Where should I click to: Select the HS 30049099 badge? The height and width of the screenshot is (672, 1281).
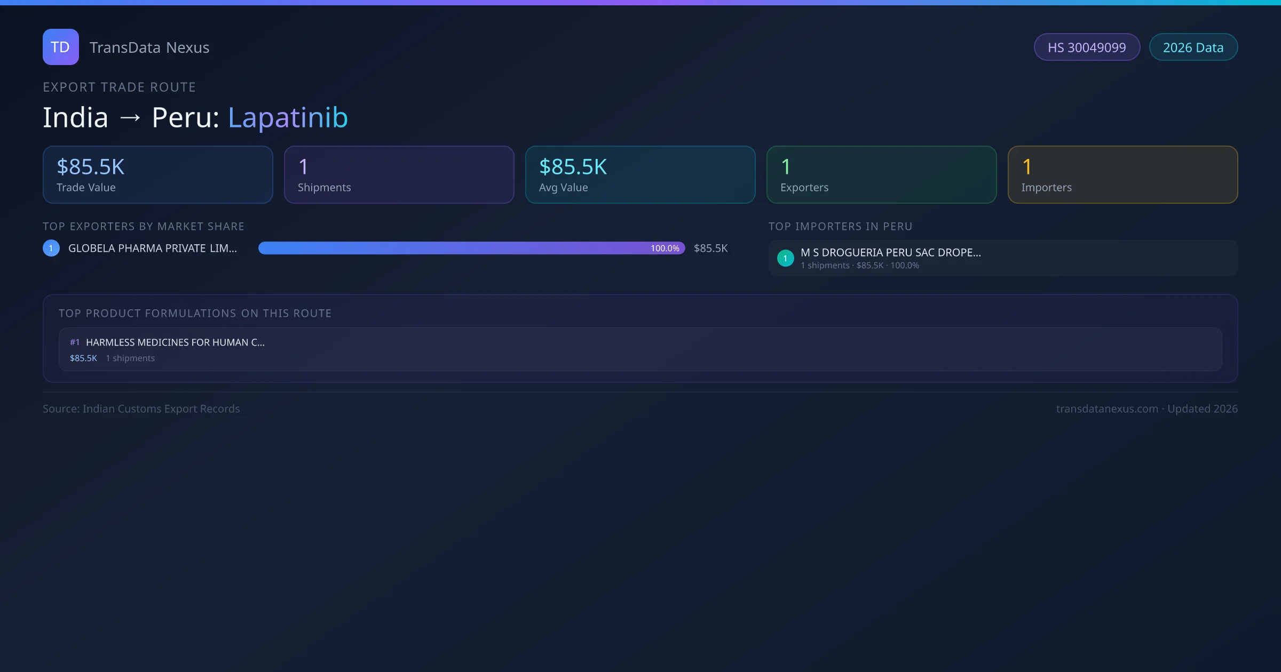[1086, 47]
